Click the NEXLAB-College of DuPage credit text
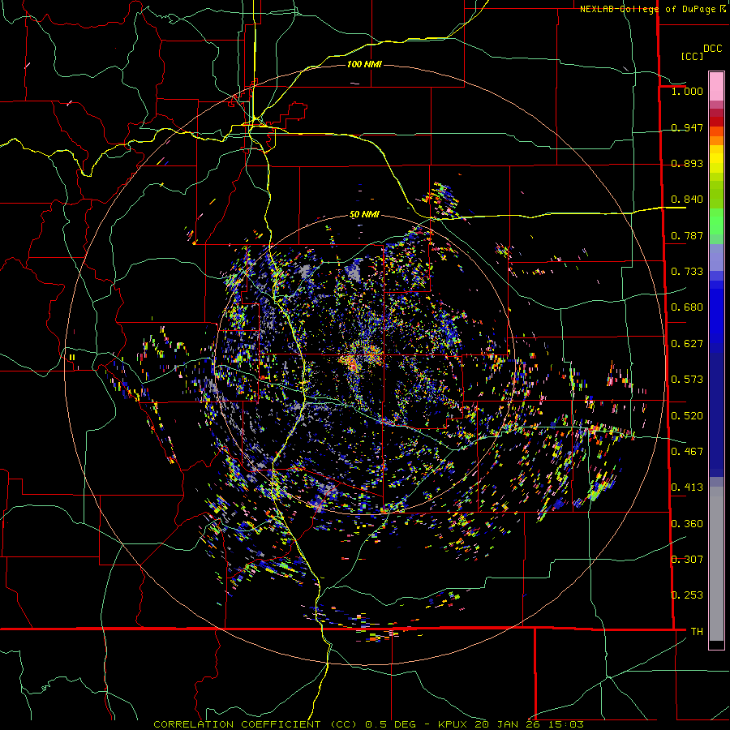The height and width of the screenshot is (730, 730). click(652, 9)
